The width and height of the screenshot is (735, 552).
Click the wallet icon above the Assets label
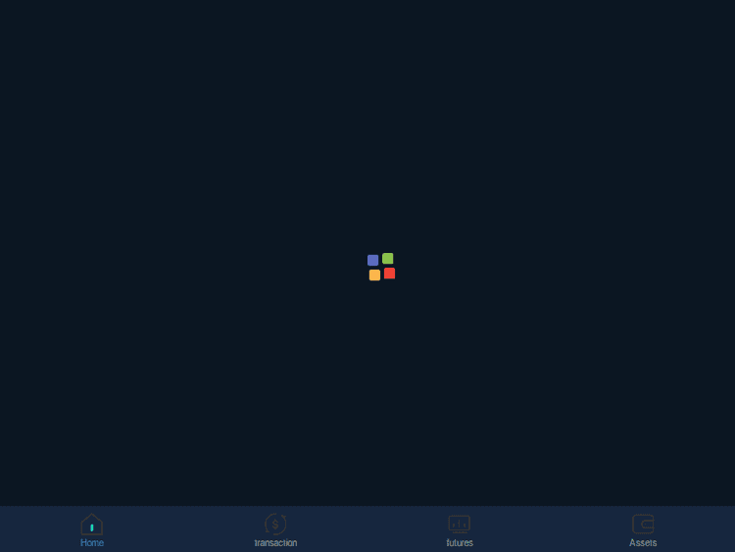tap(643, 525)
